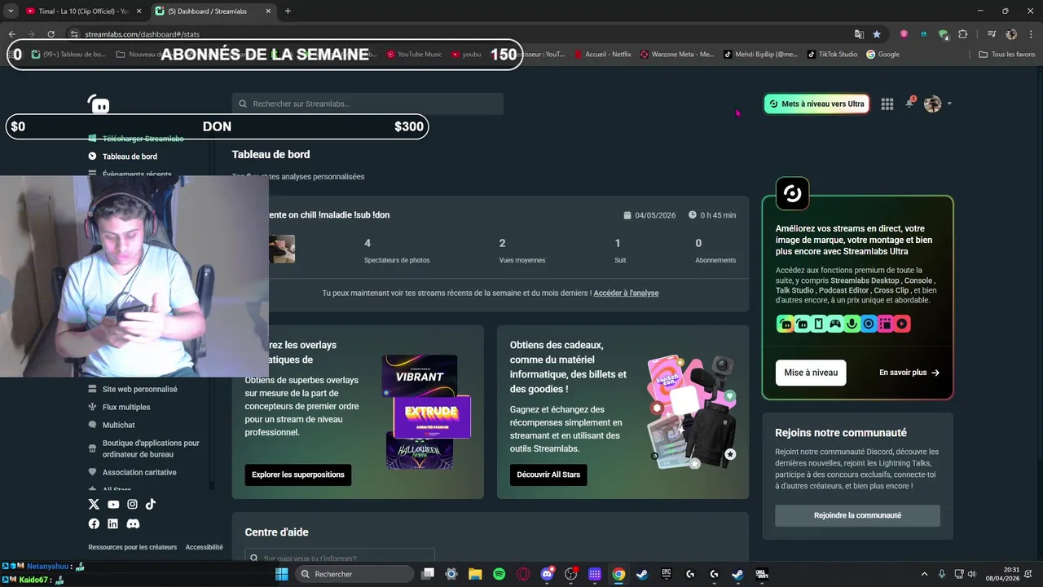Open Streamlabs TikTok social icon

click(x=151, y=505)
